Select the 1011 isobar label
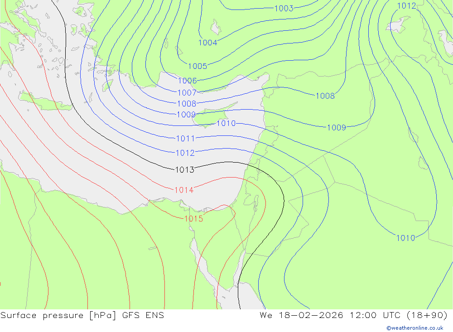 (x=185, y=139)
